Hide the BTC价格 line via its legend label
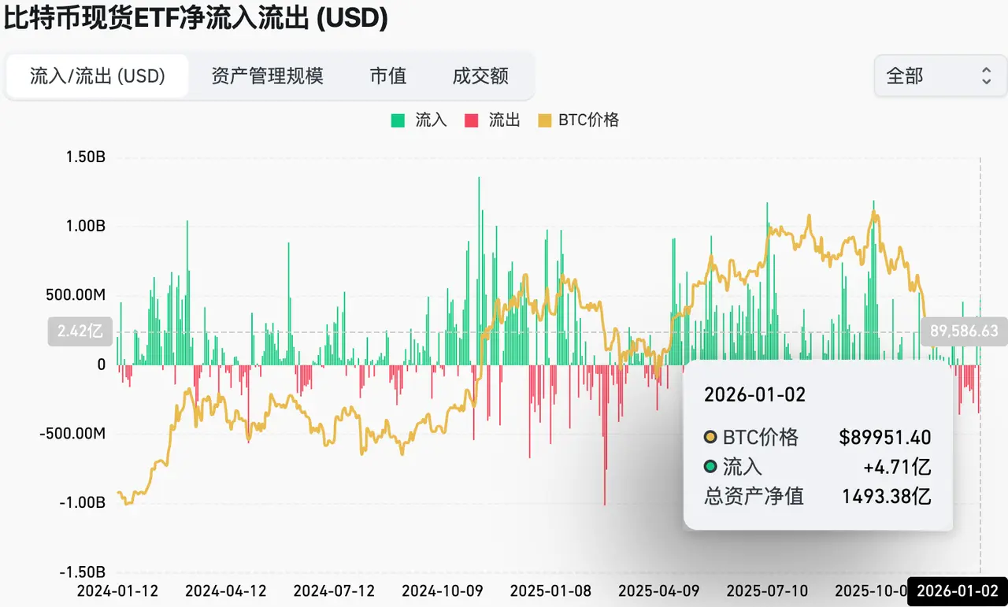The height and width of the screenshot is (607, 1008). 588,120
